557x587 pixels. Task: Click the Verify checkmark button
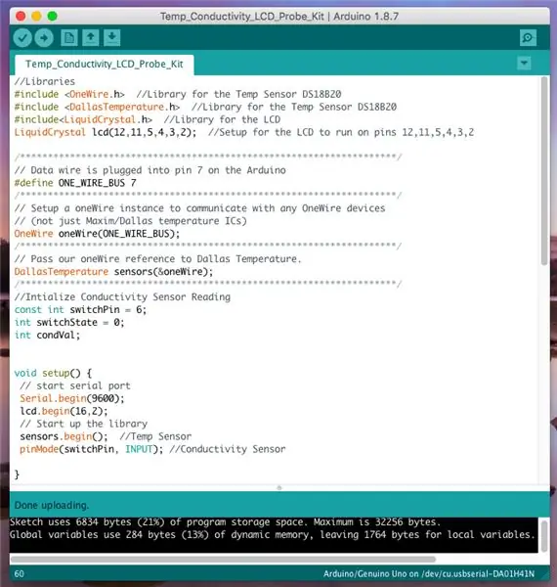pos(22,38)
